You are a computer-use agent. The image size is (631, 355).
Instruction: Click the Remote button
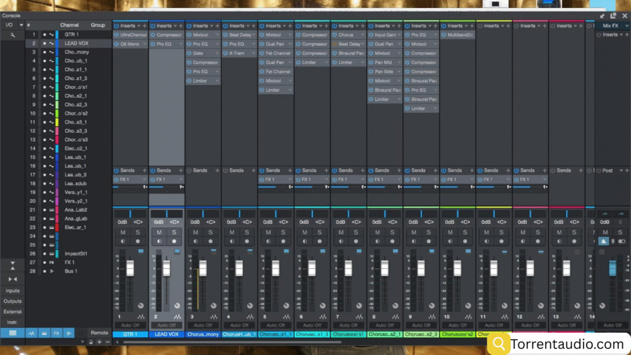coord(99,333)
